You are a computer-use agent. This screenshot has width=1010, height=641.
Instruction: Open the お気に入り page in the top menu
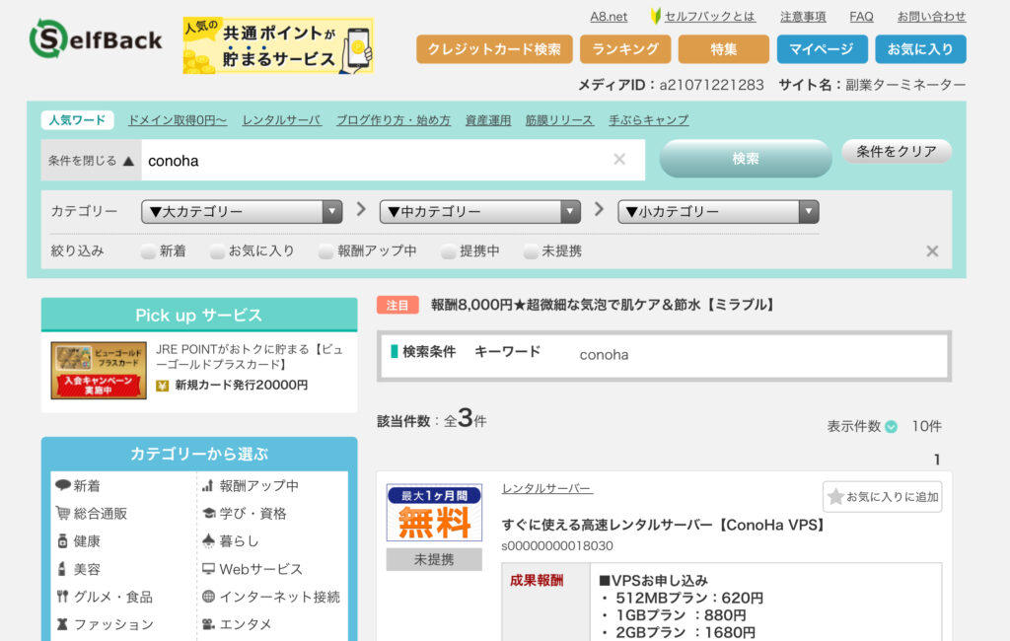tap(920, 49)
